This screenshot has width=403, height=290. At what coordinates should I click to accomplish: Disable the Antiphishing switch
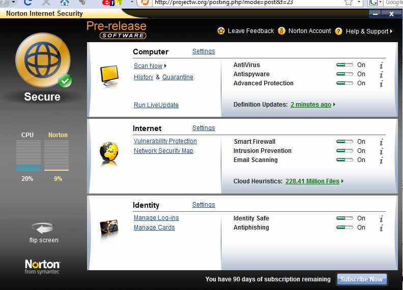coord(344,228)
